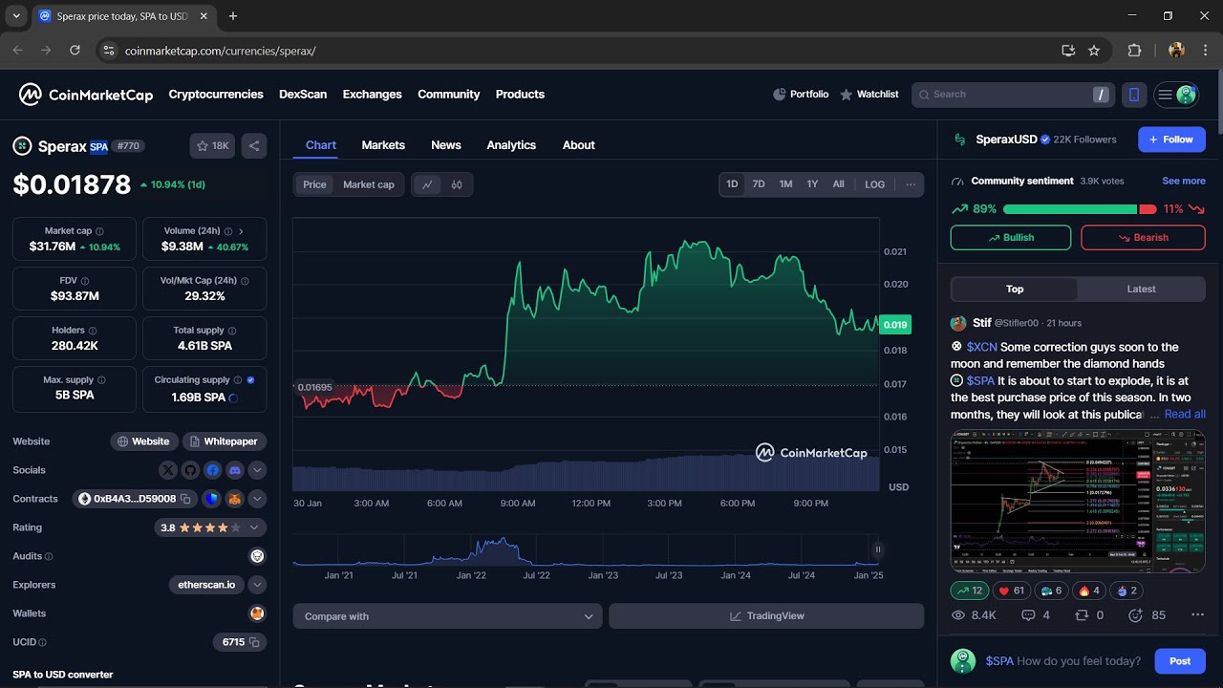Open the audit provider icon in Audits row
This screenshot has height=688, width=1223.
(x=257, y=556)
